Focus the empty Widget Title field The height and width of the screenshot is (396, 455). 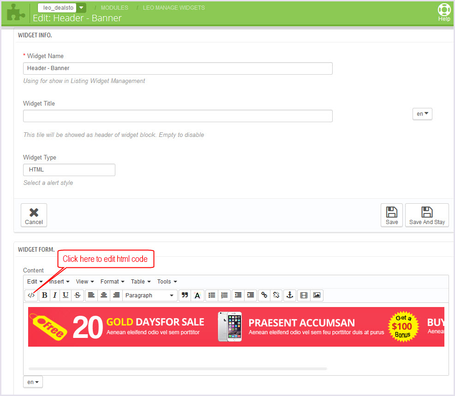(x=178, y=116)
